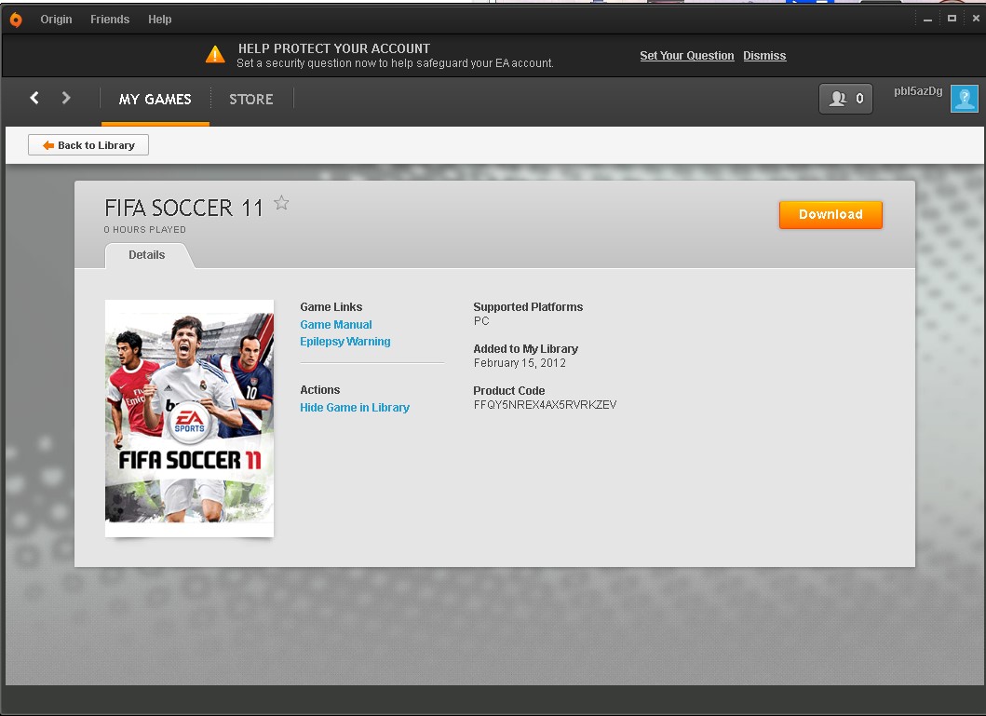Open the friends online counter

coord(845,99)
